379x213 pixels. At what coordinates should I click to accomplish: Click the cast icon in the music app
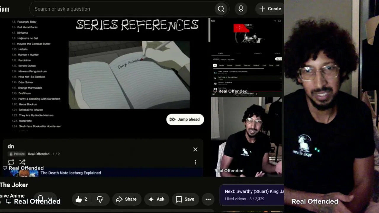pos(279,21)
